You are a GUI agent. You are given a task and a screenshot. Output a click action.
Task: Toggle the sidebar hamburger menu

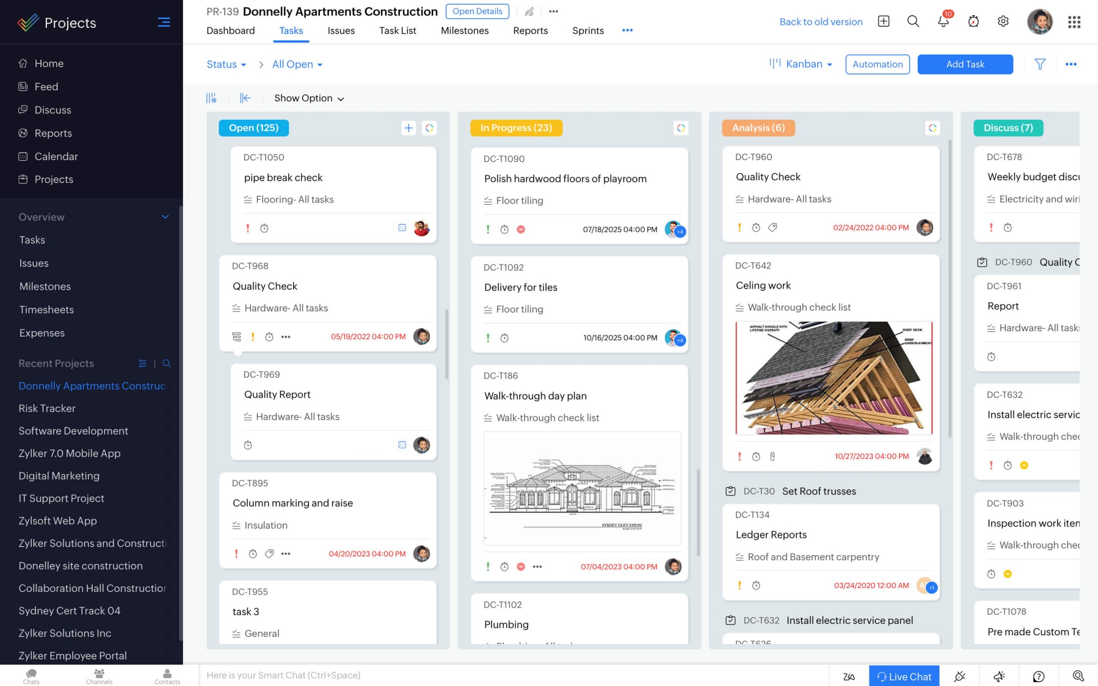pyautogui.click(x=163, y=22)
